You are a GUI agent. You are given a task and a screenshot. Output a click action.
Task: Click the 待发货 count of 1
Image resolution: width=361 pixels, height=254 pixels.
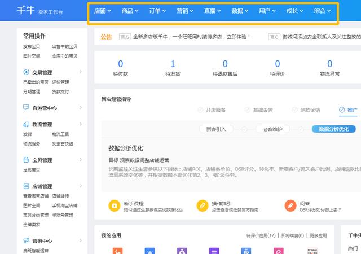pos(173,64)
